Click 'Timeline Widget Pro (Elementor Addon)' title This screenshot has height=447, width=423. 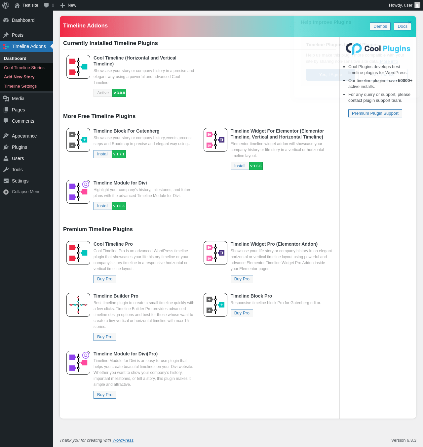click(274, 244)
